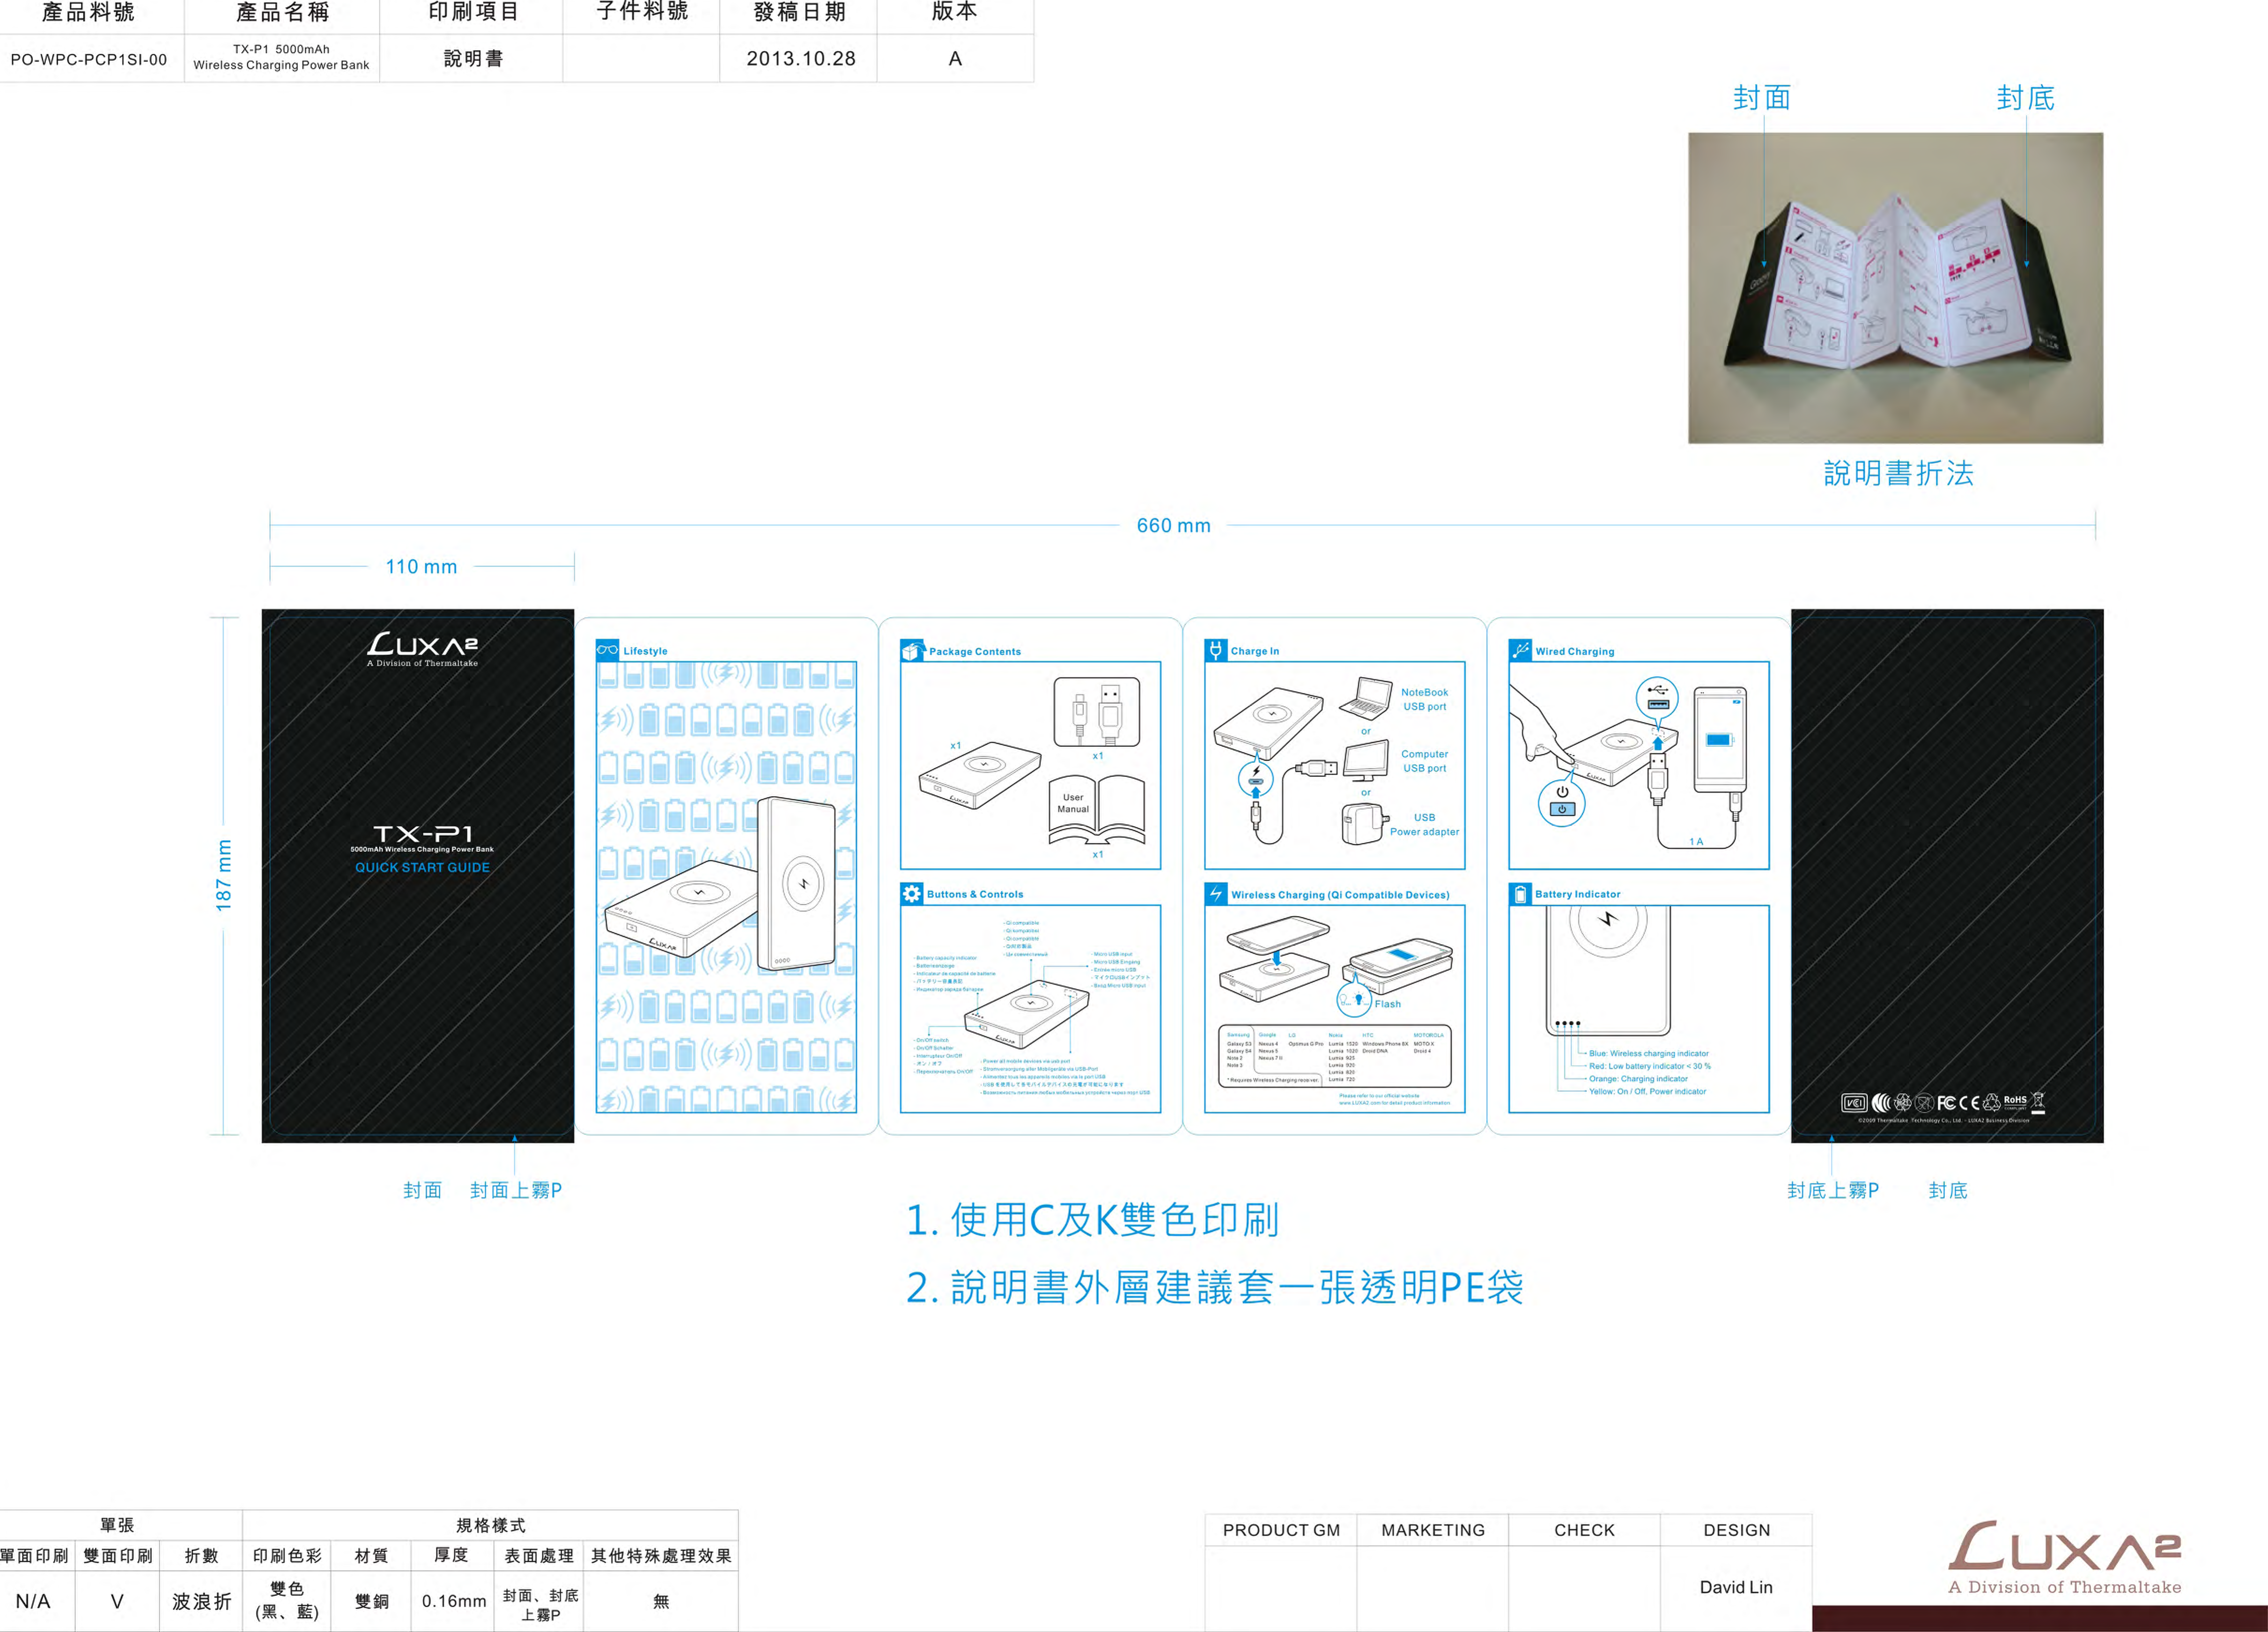Click the Charge In plug icon

[x=1216, y=650]
